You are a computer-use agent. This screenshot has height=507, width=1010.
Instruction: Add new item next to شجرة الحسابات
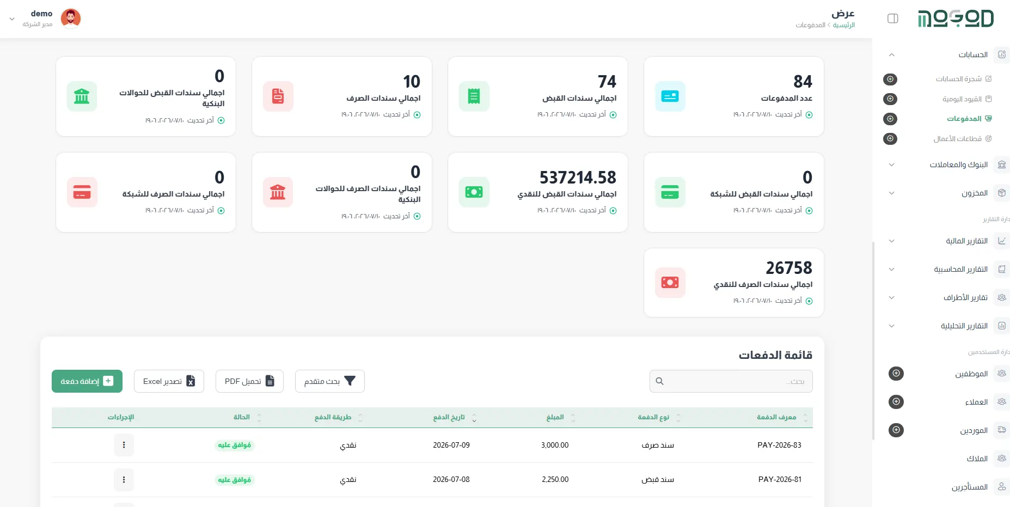tap(890, 80)
